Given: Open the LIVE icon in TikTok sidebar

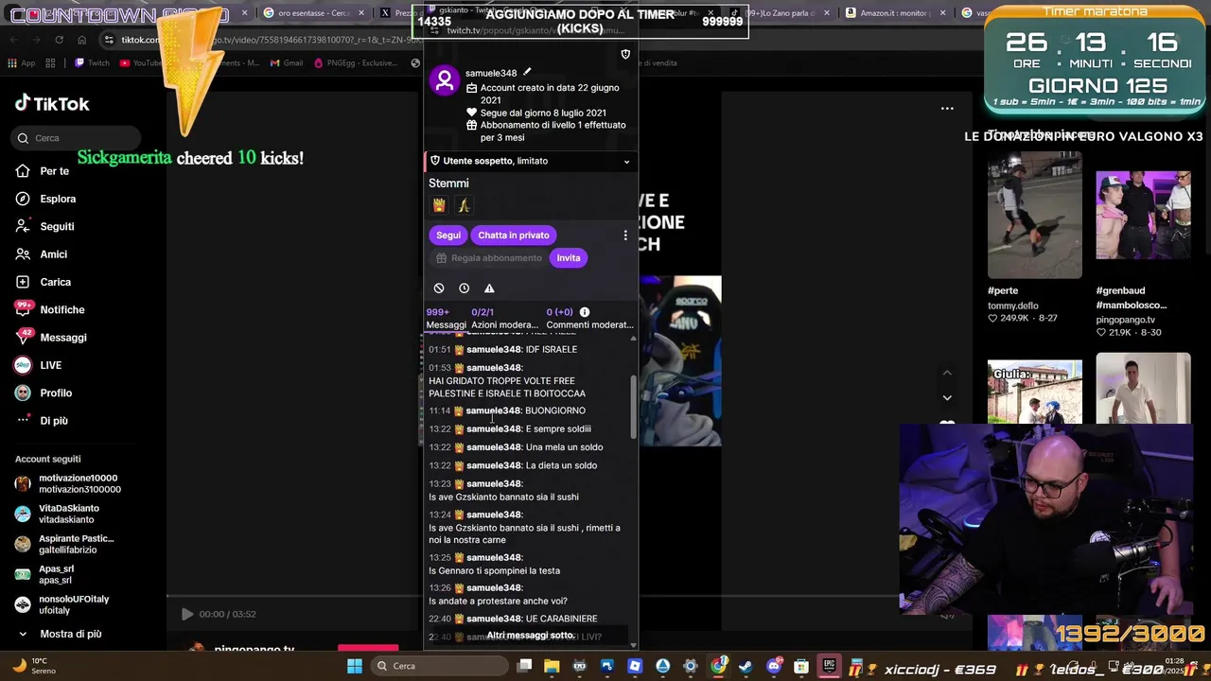Looking at the screenshot, I should 23,365.
